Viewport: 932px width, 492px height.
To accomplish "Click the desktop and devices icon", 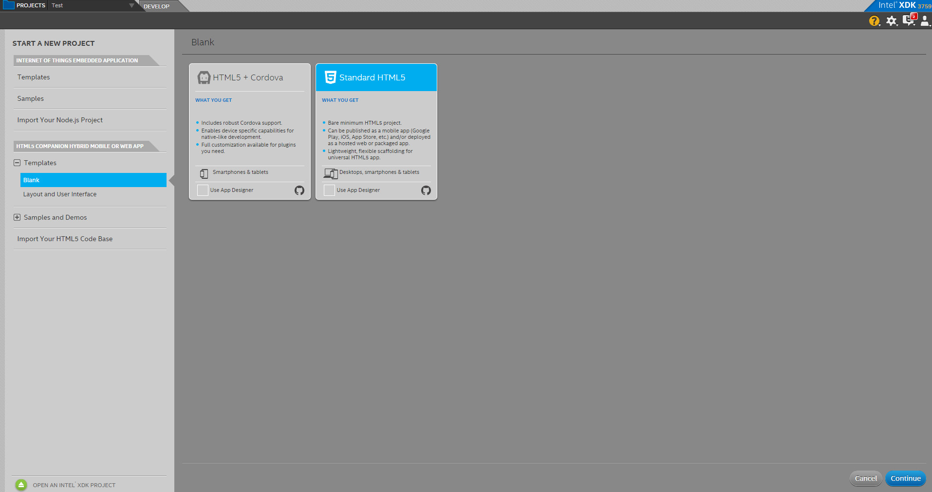I will click(331, 173).
